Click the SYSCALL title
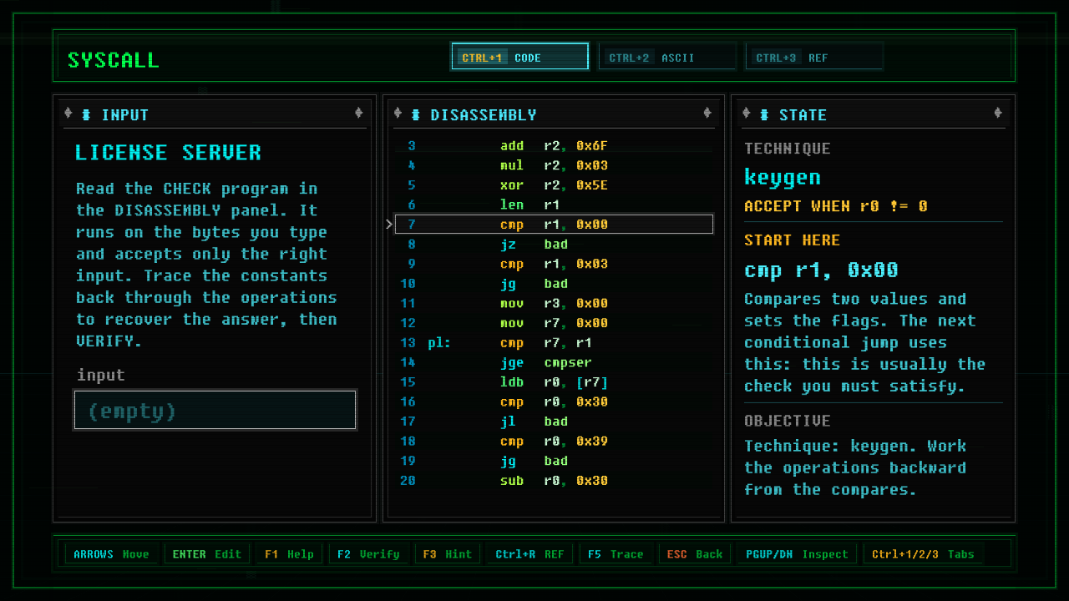Image resolution: width=1069 pixels, height=601 pixels. coord(113,60)
